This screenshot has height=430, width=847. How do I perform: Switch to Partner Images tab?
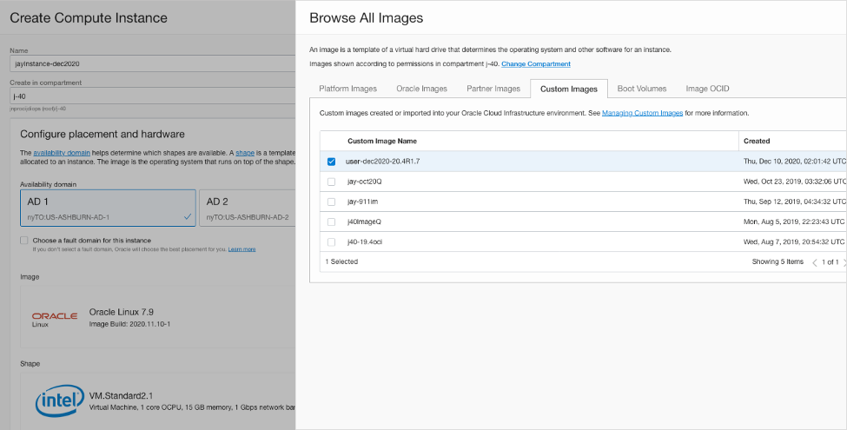pos(493,89)
